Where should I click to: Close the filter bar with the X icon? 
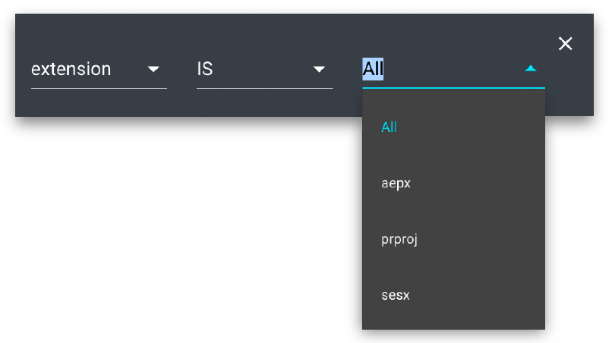tap(565, 44)
